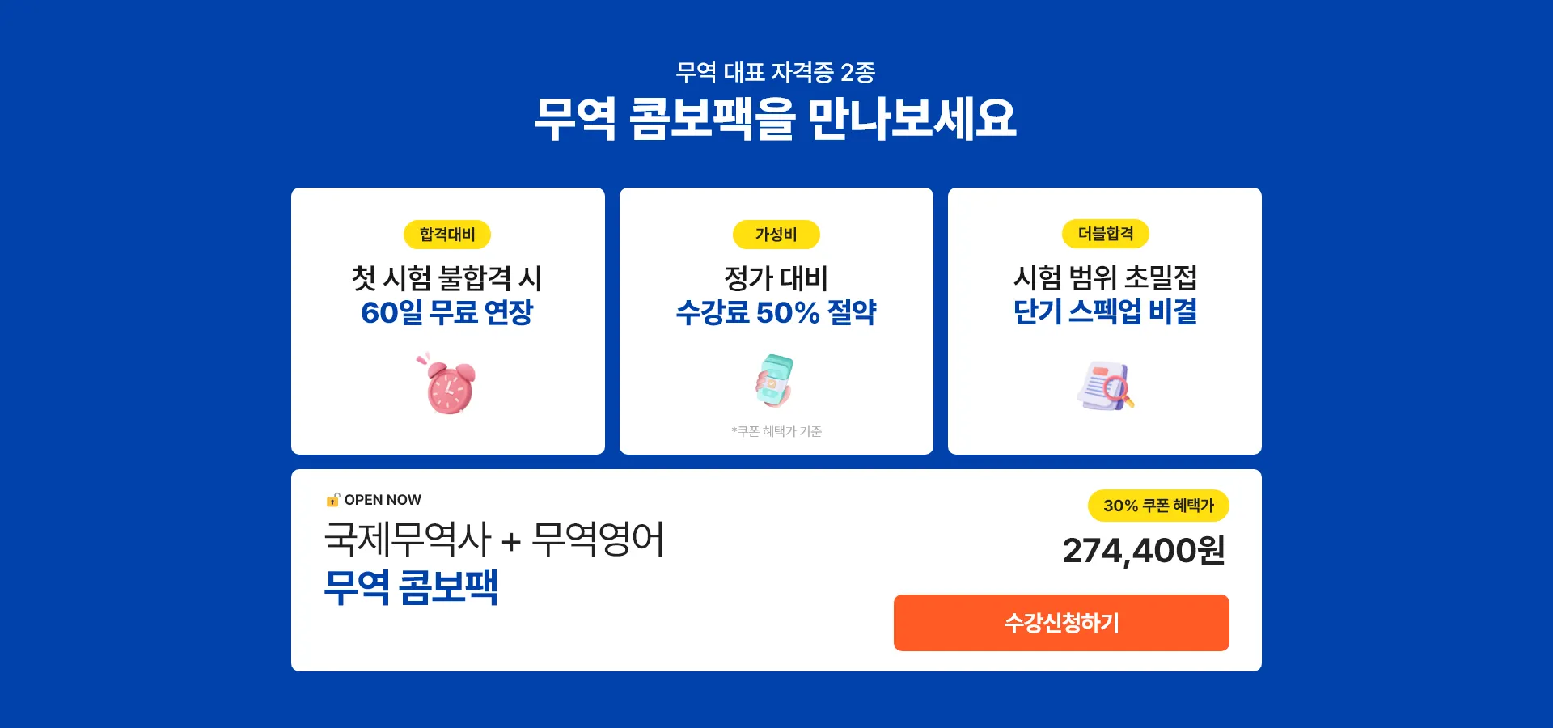Click the 단기 스펙업 비결 text
Screen dimensions: 1553x728
pos(1105,311)
